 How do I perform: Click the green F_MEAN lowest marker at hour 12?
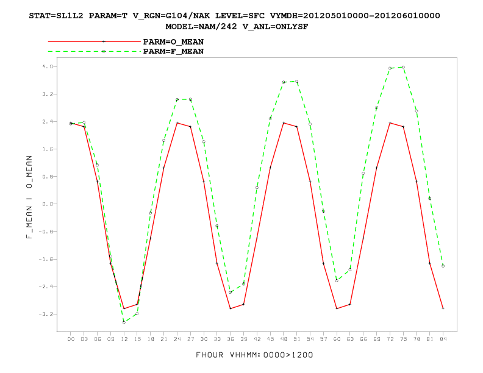coord(124,322)
